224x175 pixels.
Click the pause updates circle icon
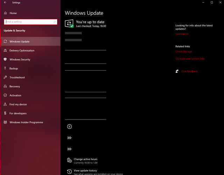pos(69,127)
